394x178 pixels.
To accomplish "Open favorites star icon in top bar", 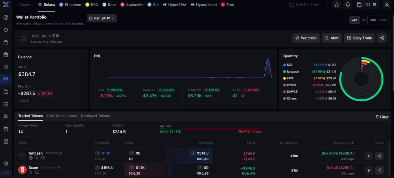I will click(x=337, y=5).
